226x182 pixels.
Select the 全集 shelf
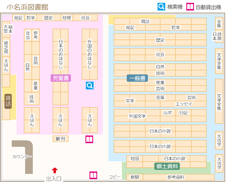point(219,23)
